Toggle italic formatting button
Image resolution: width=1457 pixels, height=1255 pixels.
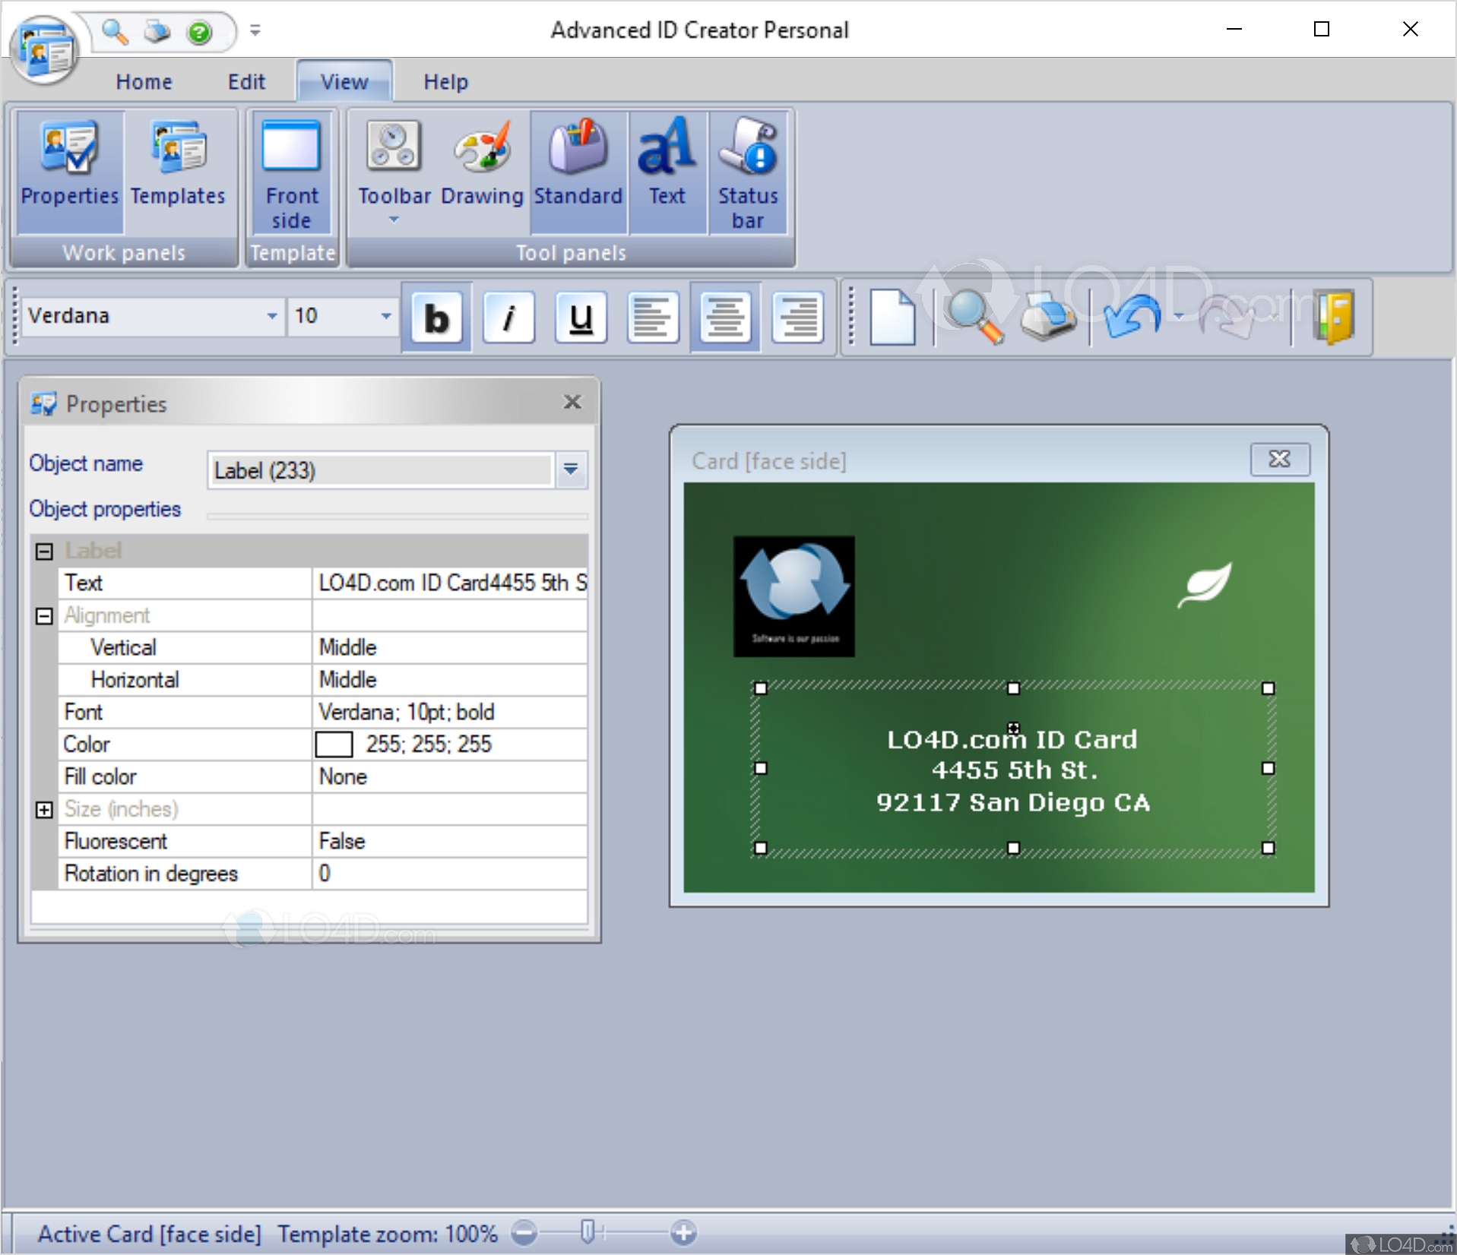[508, 318]
